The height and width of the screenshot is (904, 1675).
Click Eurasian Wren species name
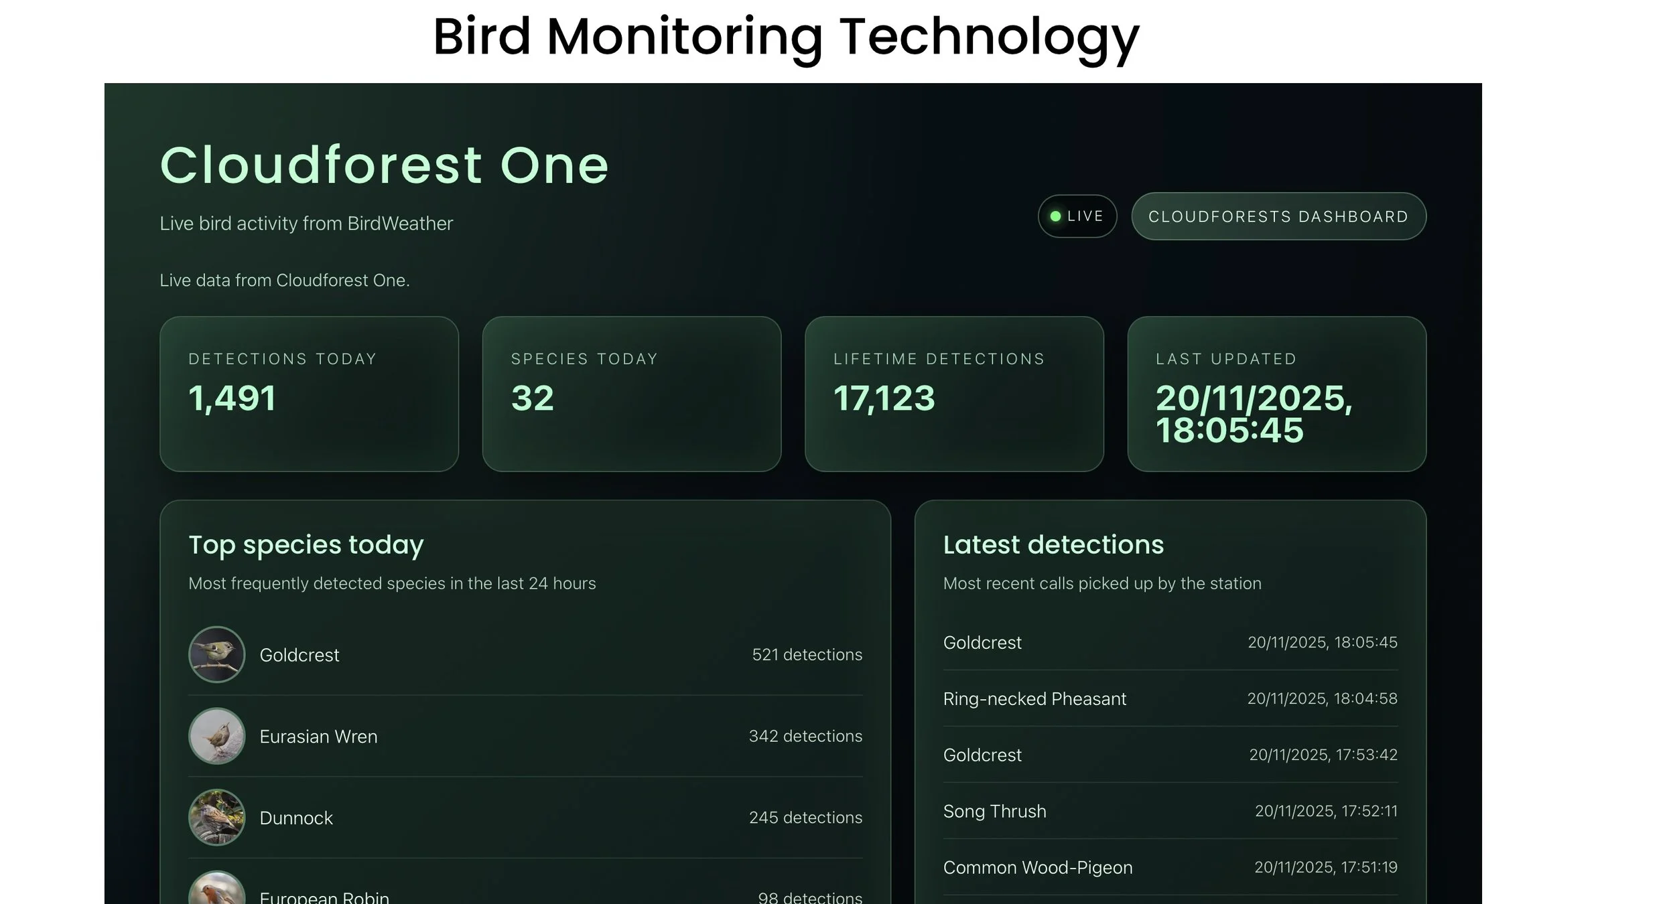(x=318, y=737)
